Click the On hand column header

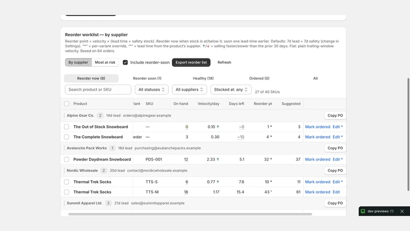click(x=181, y=104)
